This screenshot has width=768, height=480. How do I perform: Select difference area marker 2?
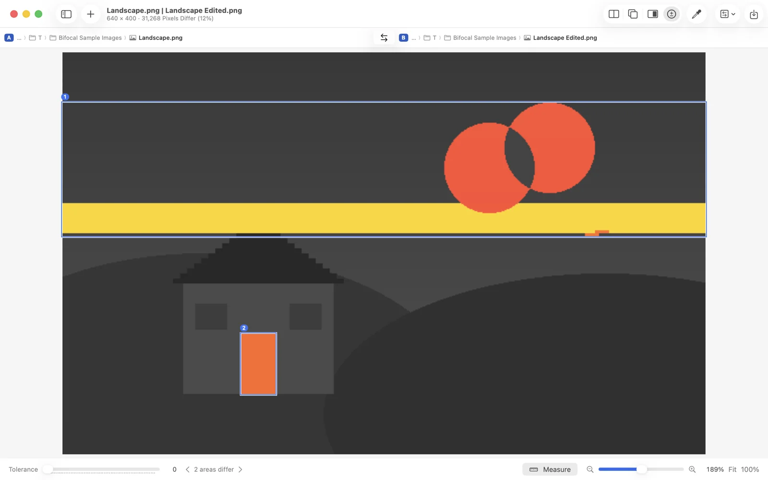[244, 328]
